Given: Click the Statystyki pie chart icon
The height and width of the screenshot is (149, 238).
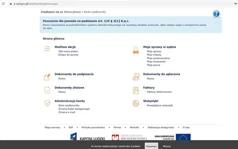Looking at the screenshot, I should coord(136,103).
